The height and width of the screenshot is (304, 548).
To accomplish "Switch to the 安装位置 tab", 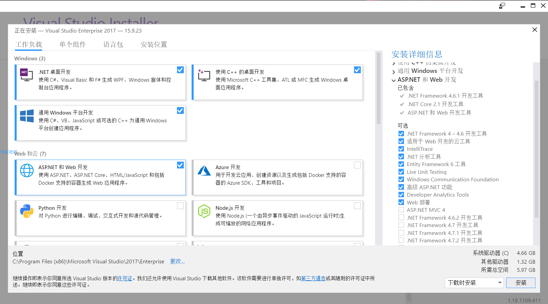I will click(154, 44).
